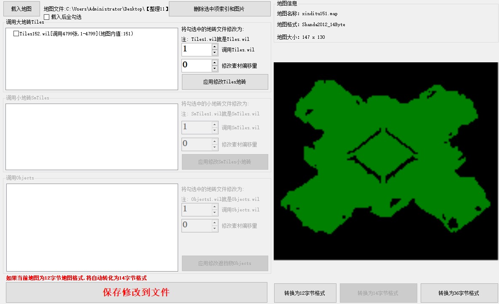Click the 应用修改SmTiles小地砖 button

(225, 162)
